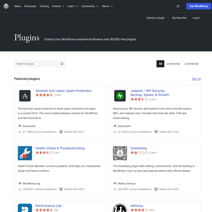Open the Performance Lab title link
Viewport: 212px width, 212px height.
click(x=48, y=206)
